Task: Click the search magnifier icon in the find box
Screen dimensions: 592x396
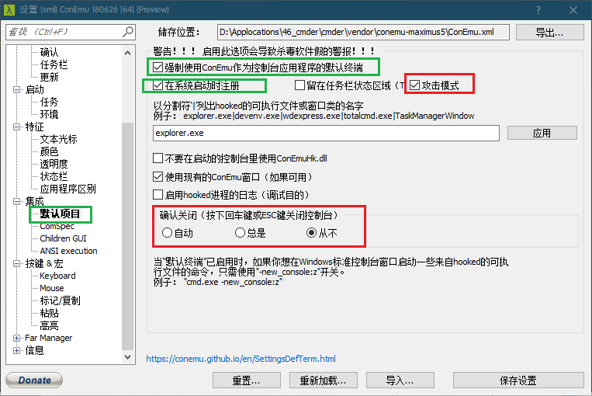Action: (x=128, y=32)
